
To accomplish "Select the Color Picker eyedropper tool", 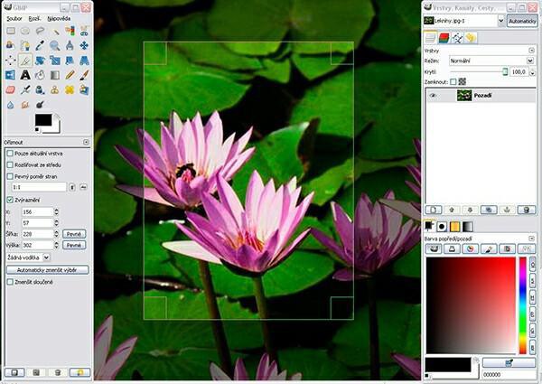I will 40,45.
